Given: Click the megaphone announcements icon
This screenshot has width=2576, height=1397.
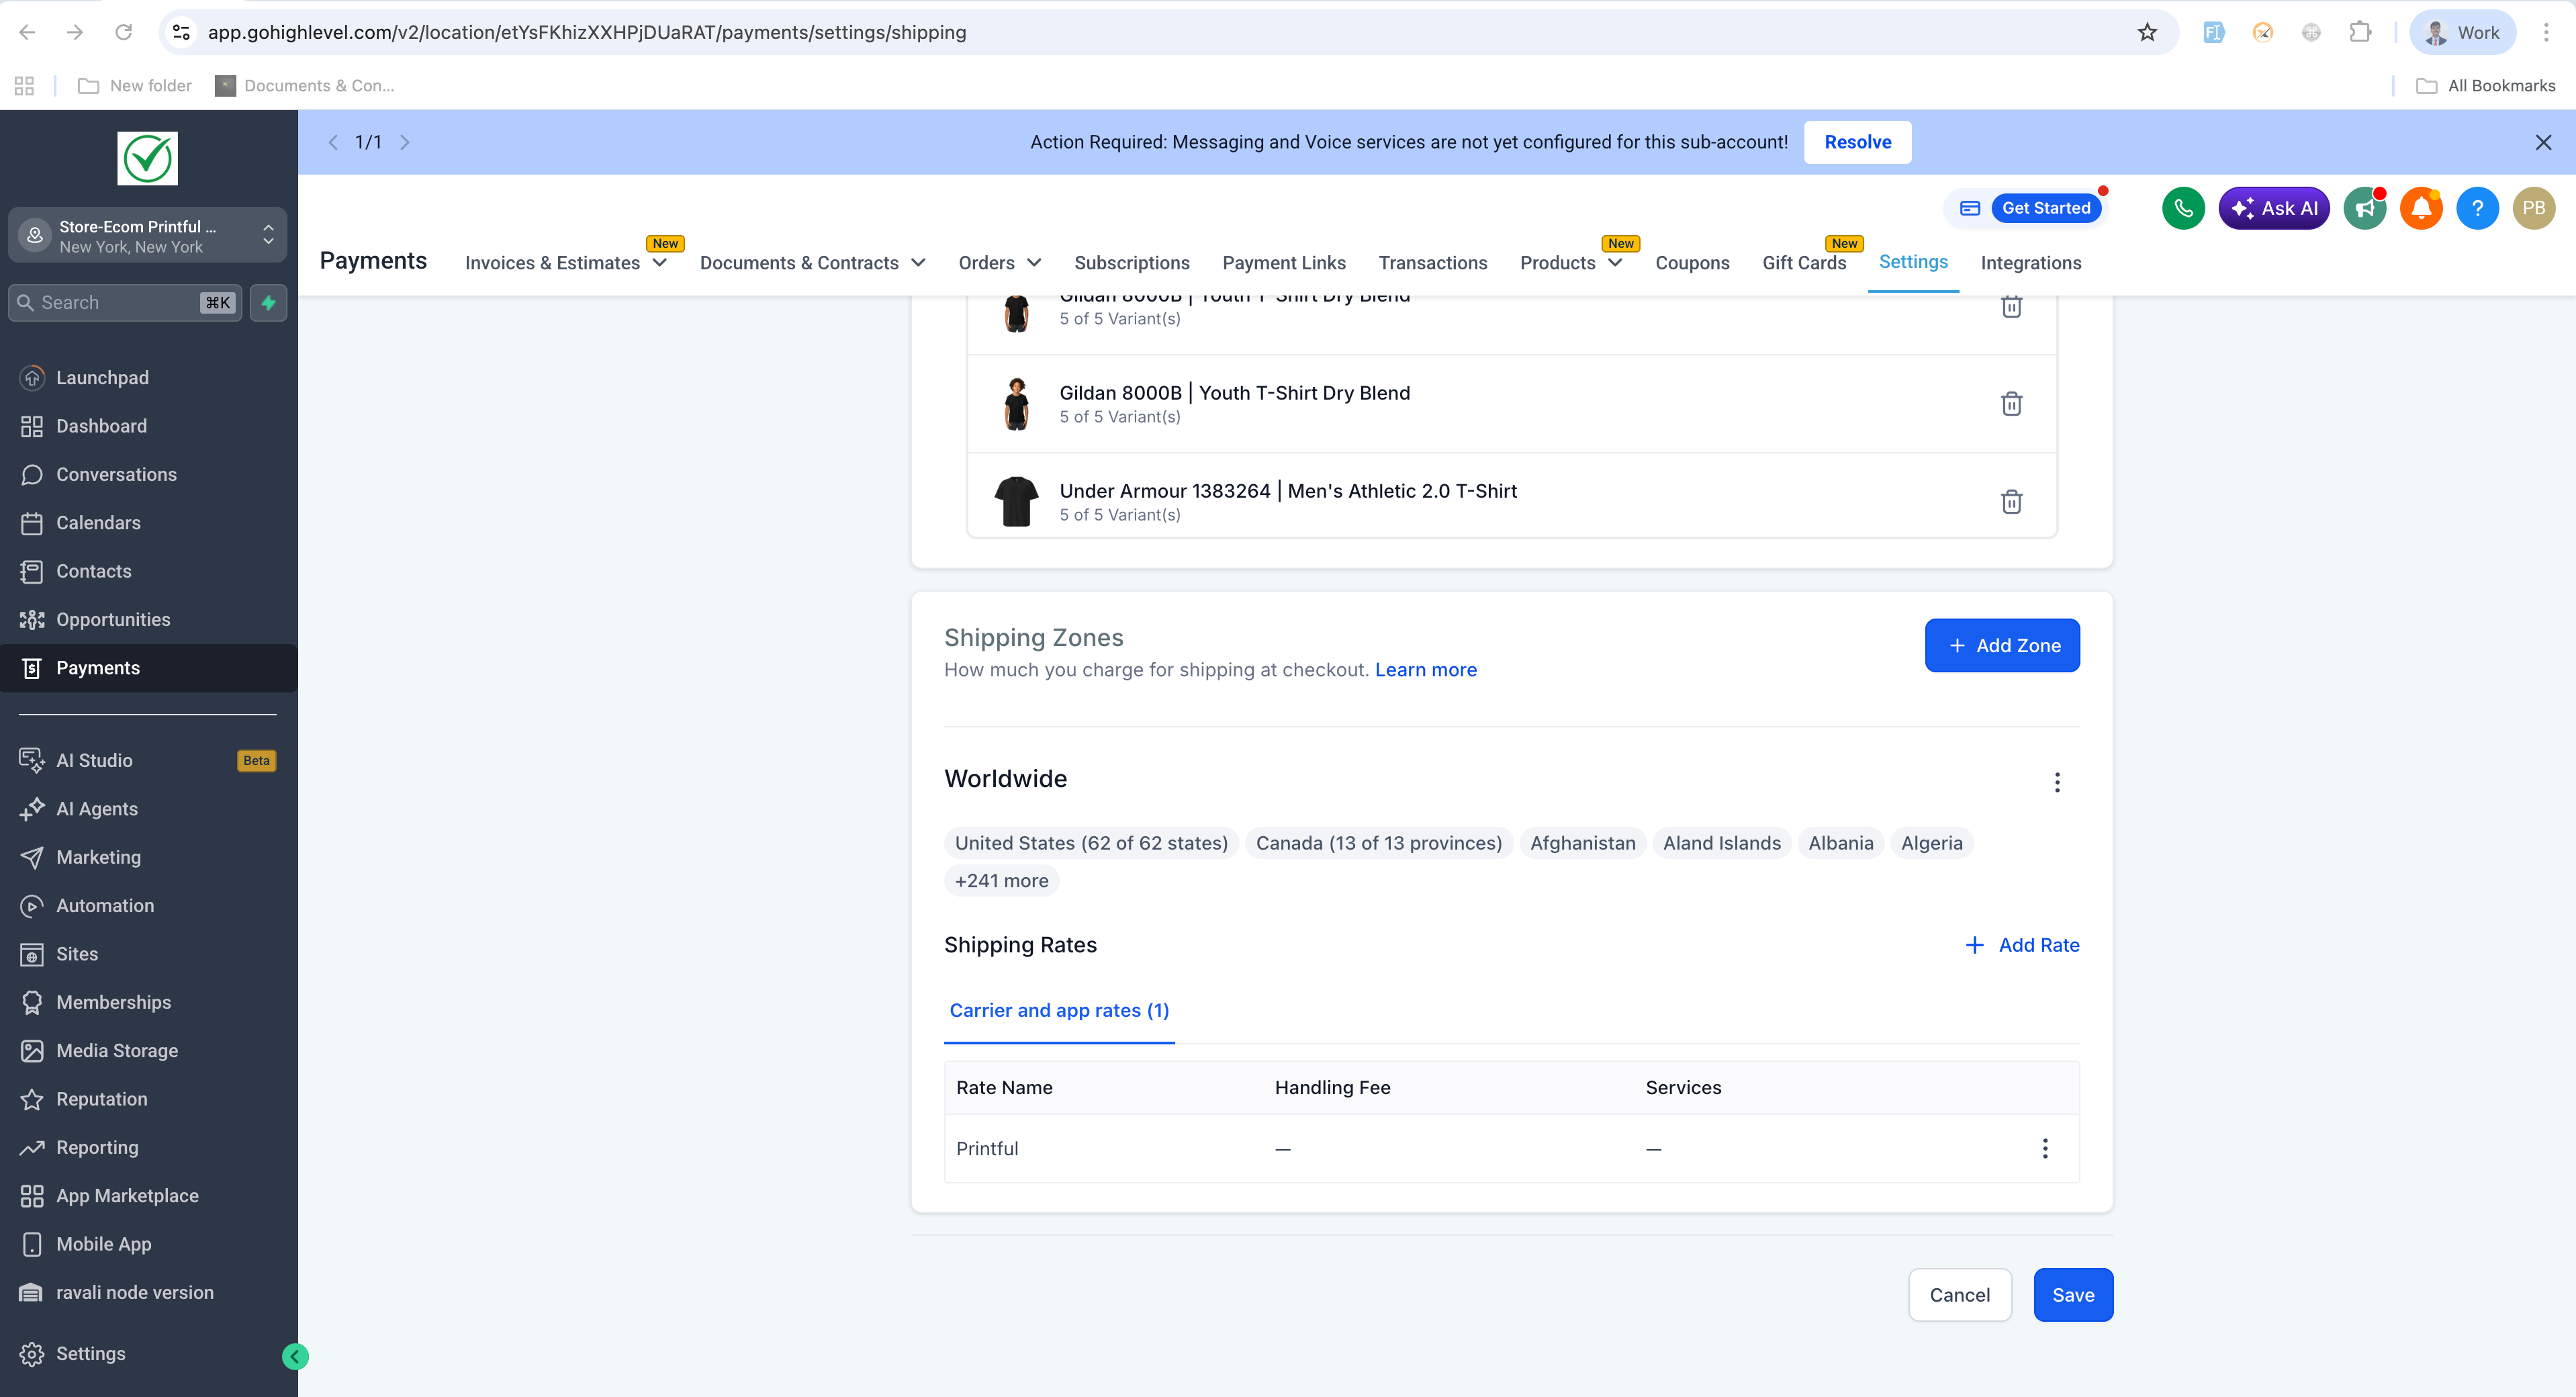Looking at the screenshot, I should [2364, 208].
